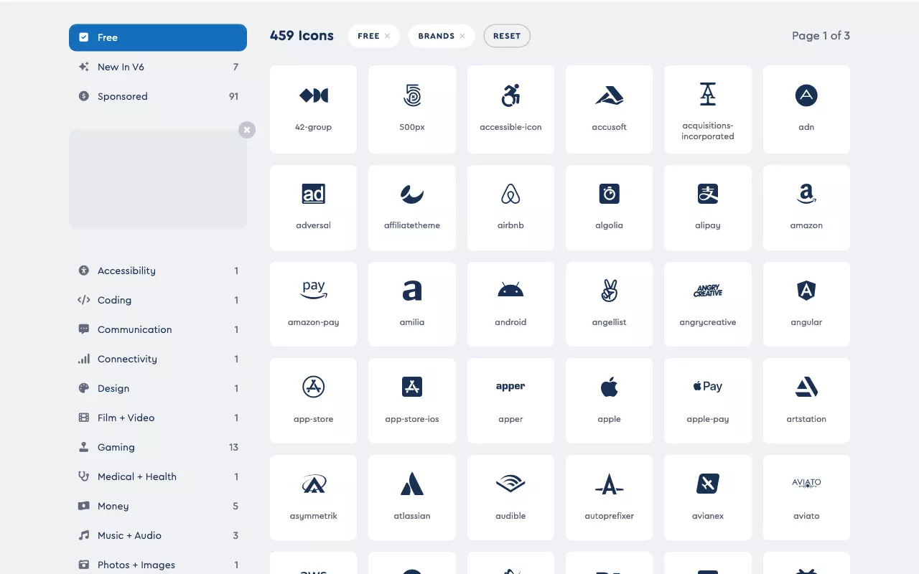Screen dimensions: 919x574
Task: Open the adversal icon card
Action: point(313,207)
